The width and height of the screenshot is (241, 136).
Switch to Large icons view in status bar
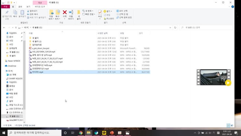click(232, 125)
